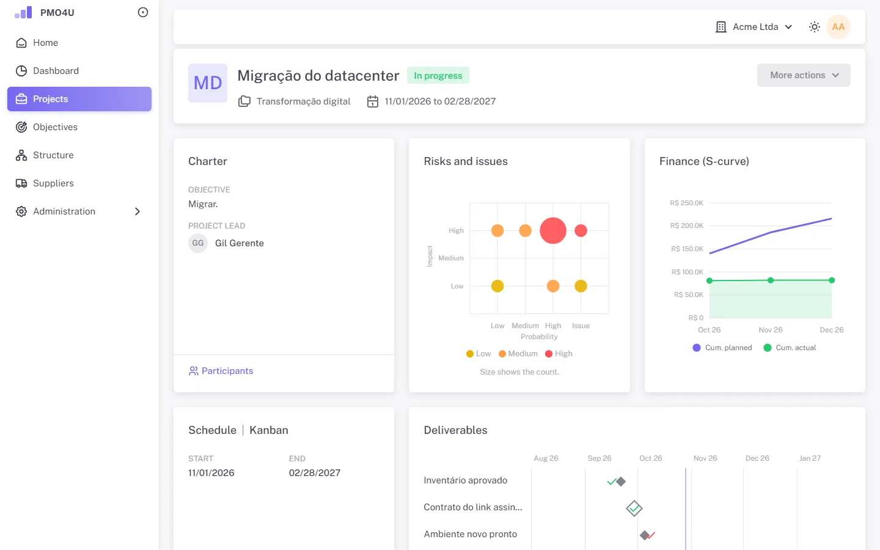Click the Structure hierarchy icon
The height and width of the screenshot is (550, 880).
[x=21, y=155]
